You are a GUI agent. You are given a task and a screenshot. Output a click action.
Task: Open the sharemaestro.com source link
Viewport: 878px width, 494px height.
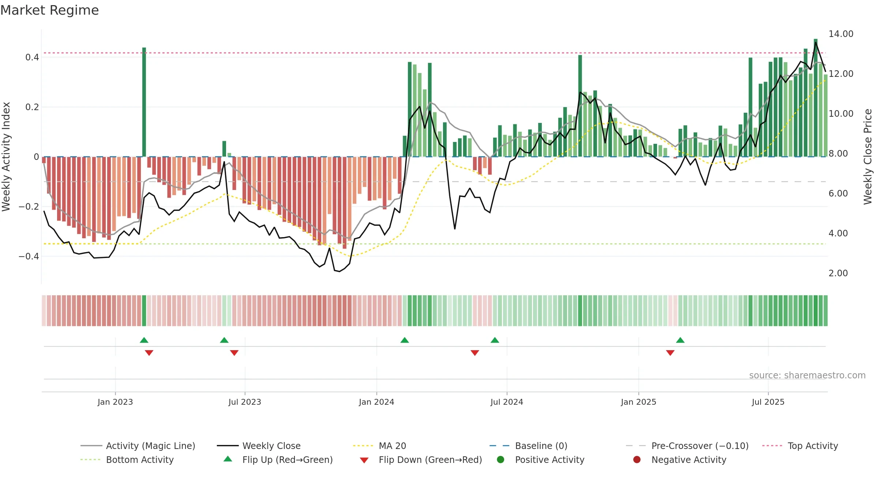click(807, 375)
